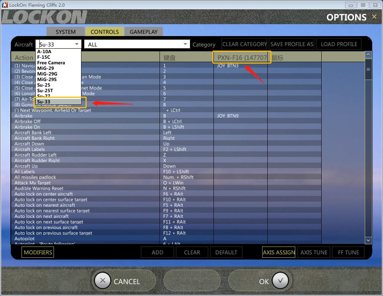Viewport: 383px width, 296px height.
Task: Reset with the DEFAULT button
Action: tap(226, 252)
